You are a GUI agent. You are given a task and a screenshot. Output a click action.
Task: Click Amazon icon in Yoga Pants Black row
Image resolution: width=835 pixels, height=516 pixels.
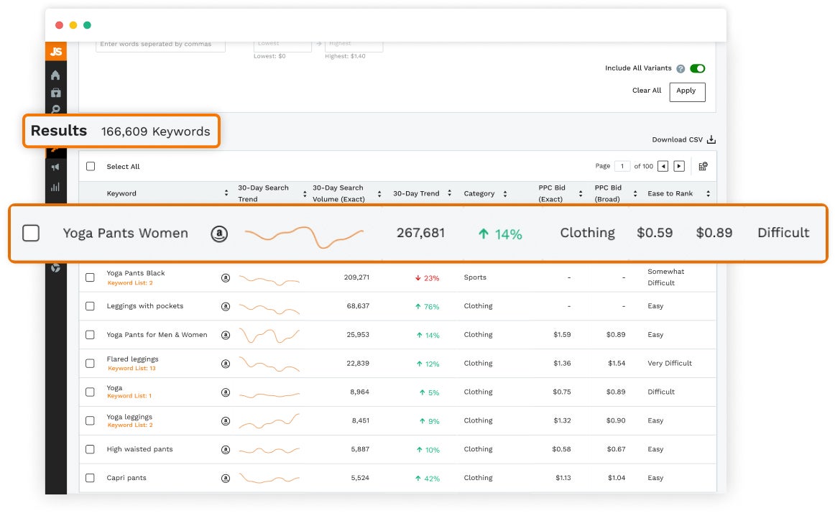[226, 277]
